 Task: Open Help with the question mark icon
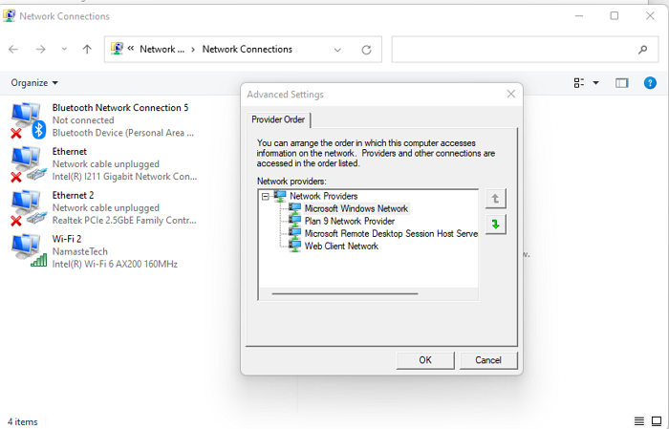coord(650,83)
